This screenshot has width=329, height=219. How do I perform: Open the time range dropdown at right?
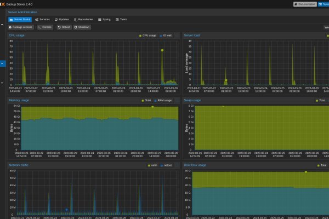point(326,27)
